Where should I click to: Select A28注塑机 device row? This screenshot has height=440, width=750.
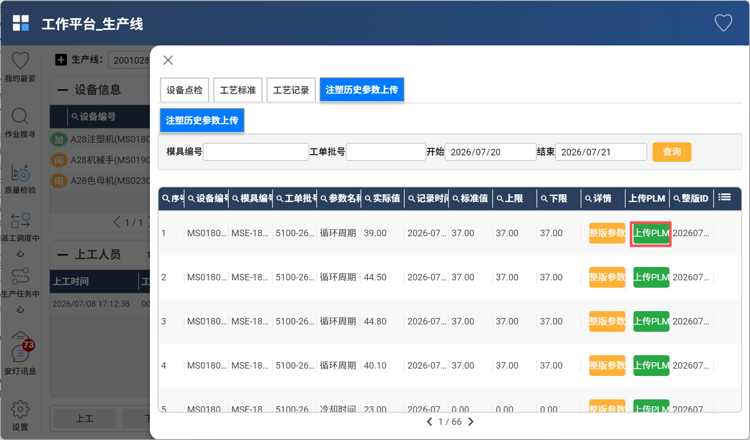pyautogui.click(x=101, y=139)
